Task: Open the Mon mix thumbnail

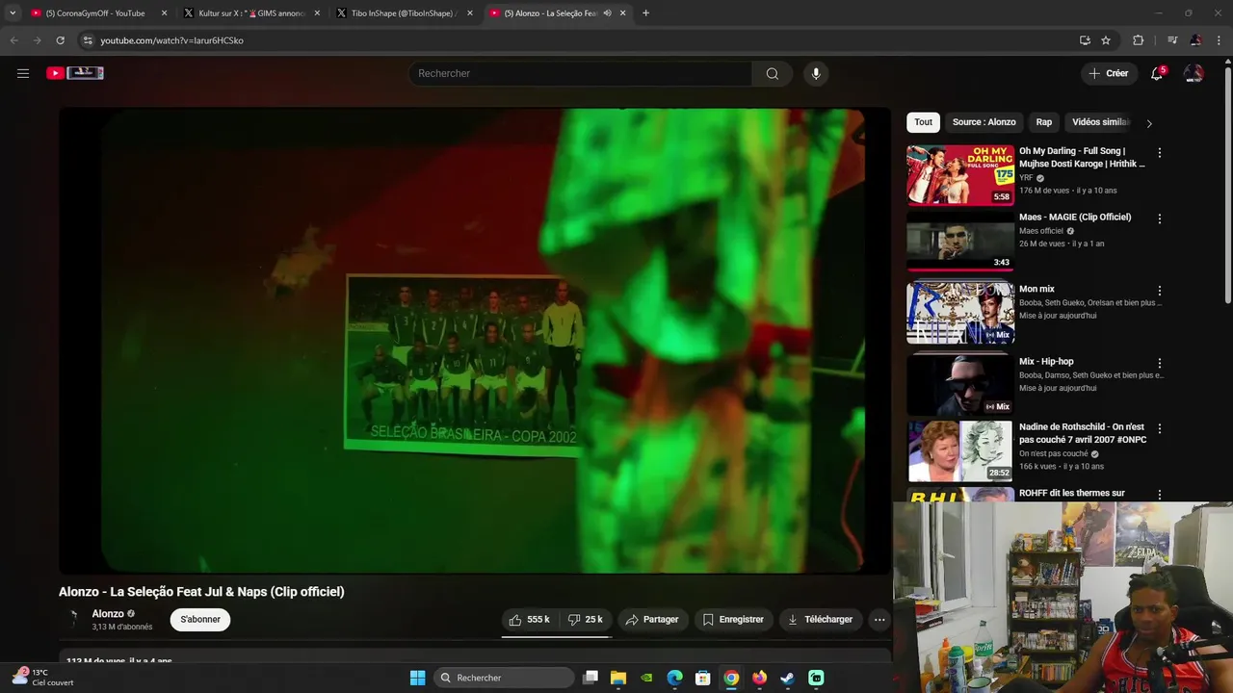Action: click(x=960, y=313)
